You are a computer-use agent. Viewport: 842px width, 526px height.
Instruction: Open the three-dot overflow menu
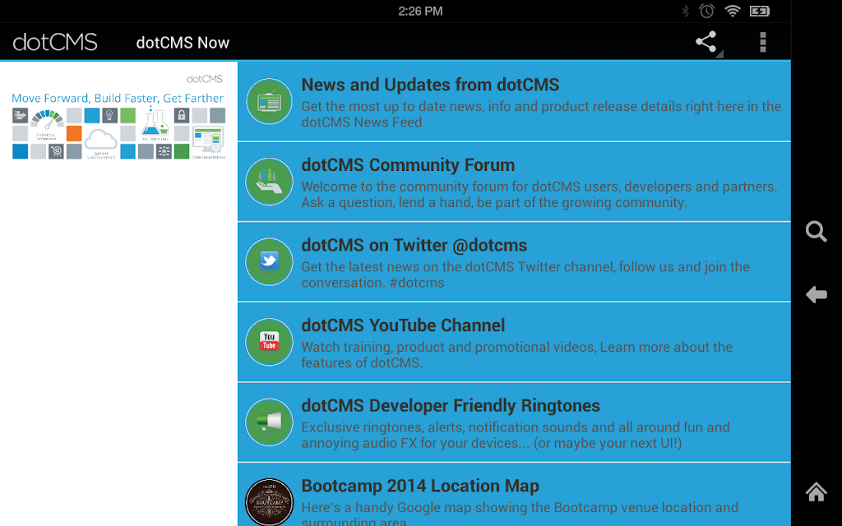point(762,42)
